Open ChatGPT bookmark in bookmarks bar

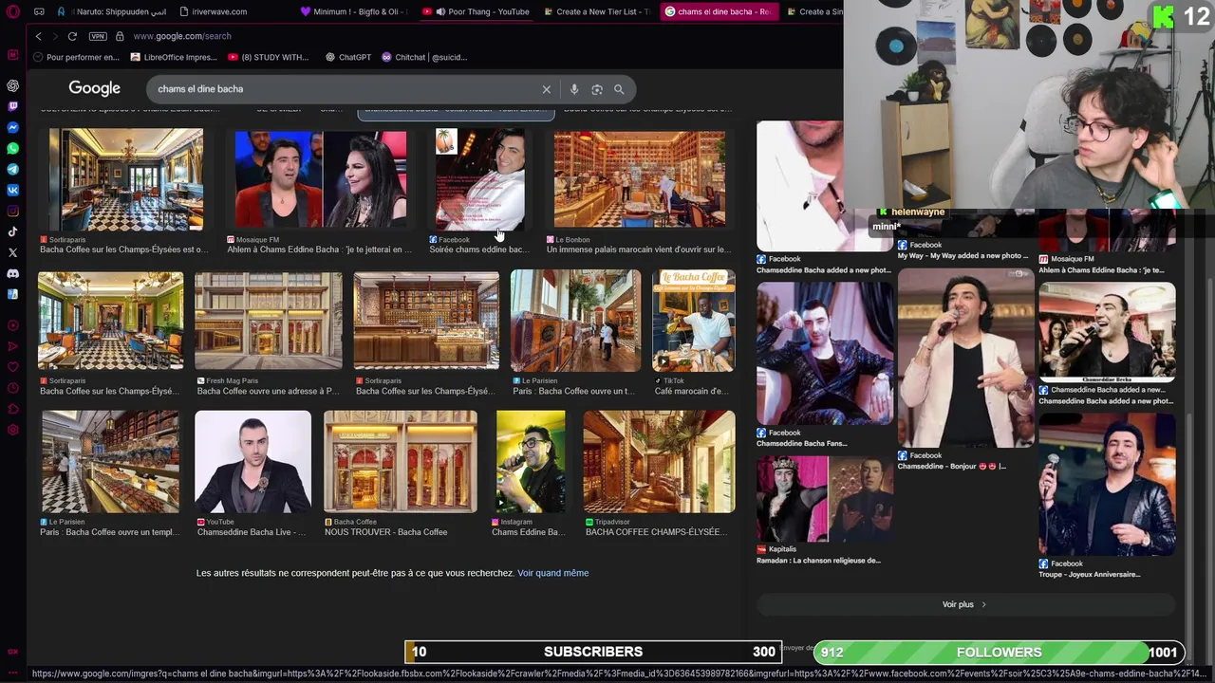(x=348, y=57)
